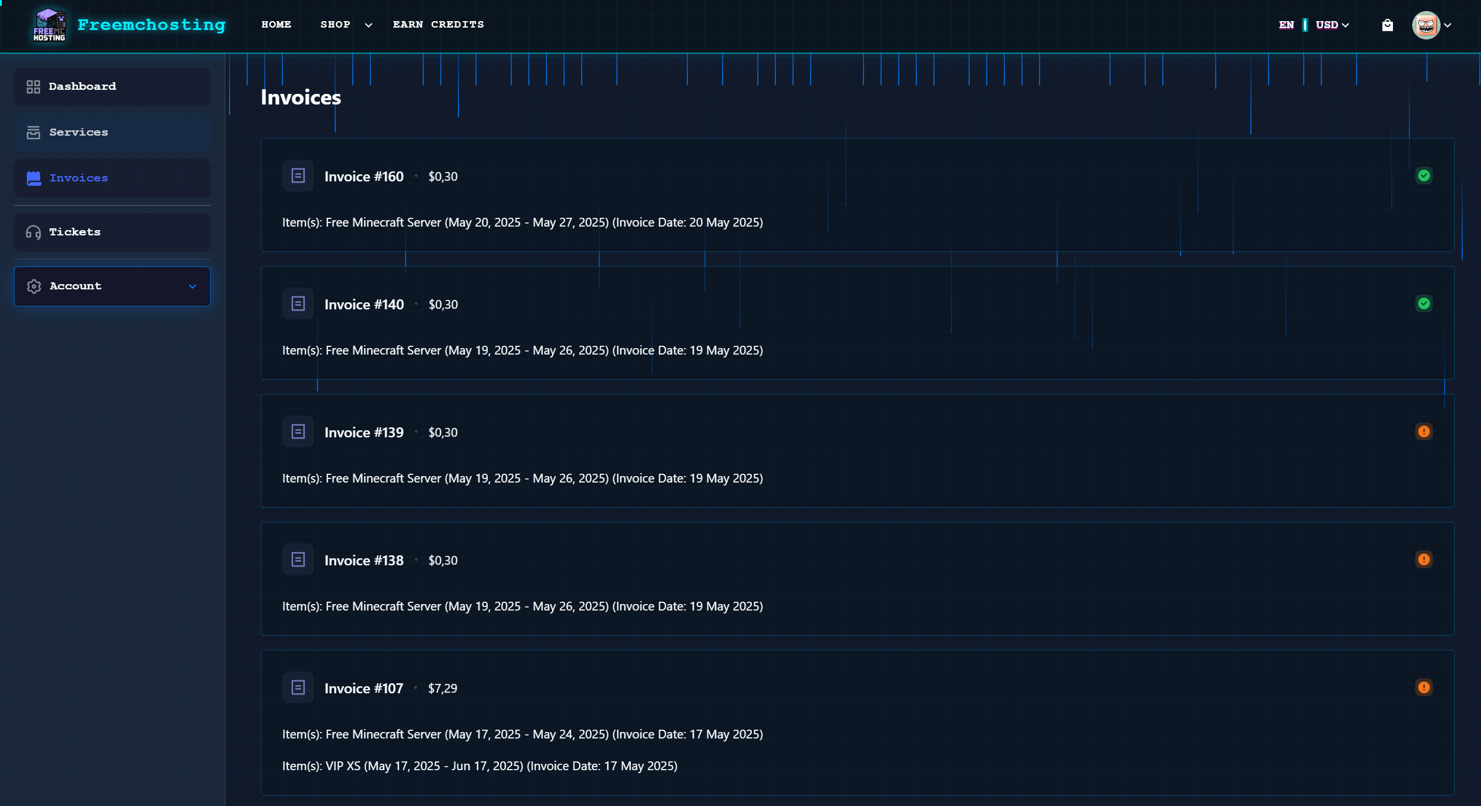Click the user avatar picture

coord(1425,25)
